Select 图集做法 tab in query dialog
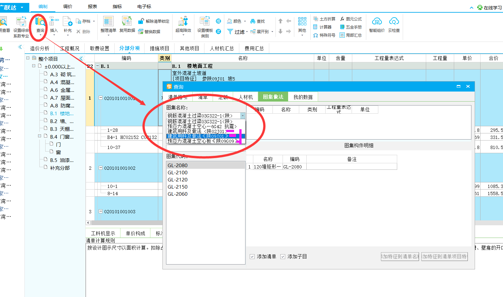This screenshot has width=503, height=297. pos(273,97)
